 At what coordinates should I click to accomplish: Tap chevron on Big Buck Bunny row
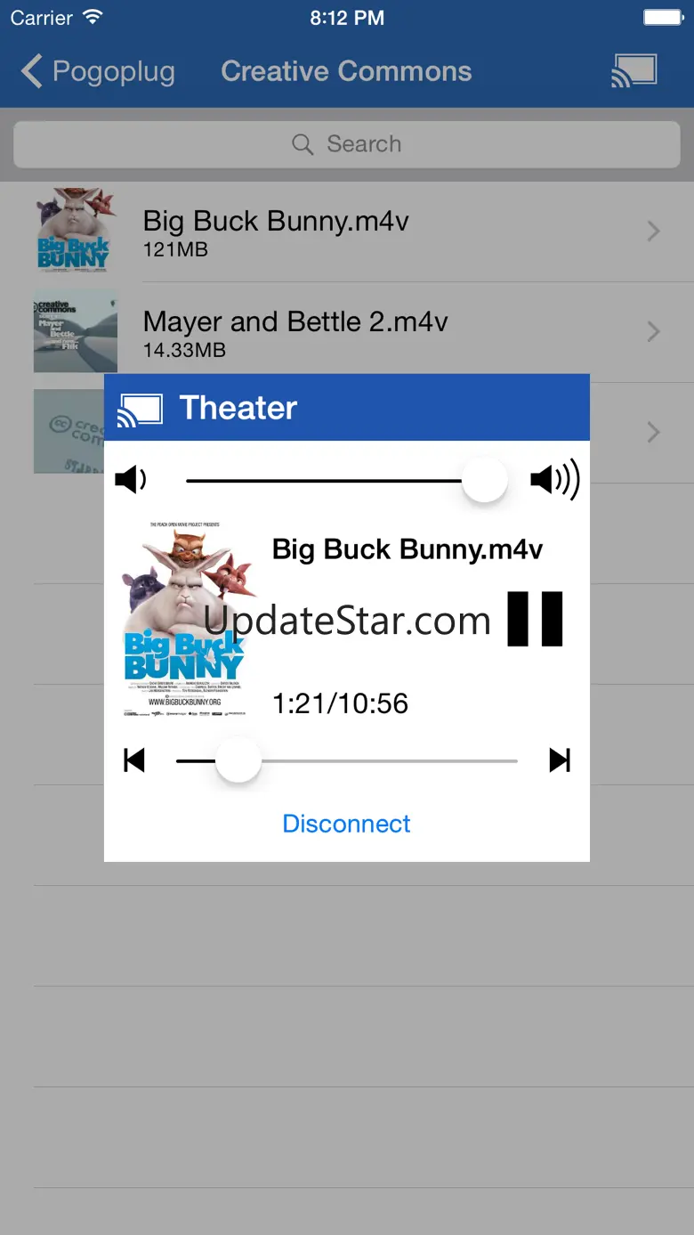(654, 232)
